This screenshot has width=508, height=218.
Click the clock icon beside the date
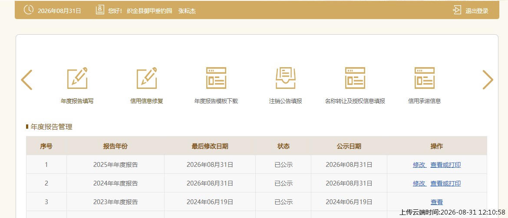pos(29,10)
